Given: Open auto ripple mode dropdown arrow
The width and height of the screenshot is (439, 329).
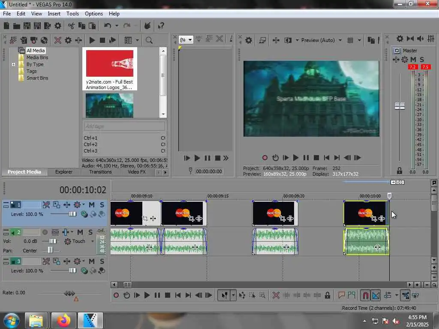Looking at the screenshot, I should 397,295.
